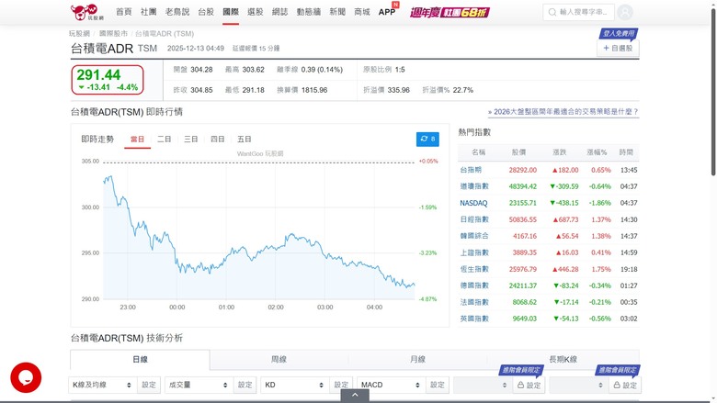717x403 pixels.
Task: Open 德國指數 index link
Action: coord(474,285)
